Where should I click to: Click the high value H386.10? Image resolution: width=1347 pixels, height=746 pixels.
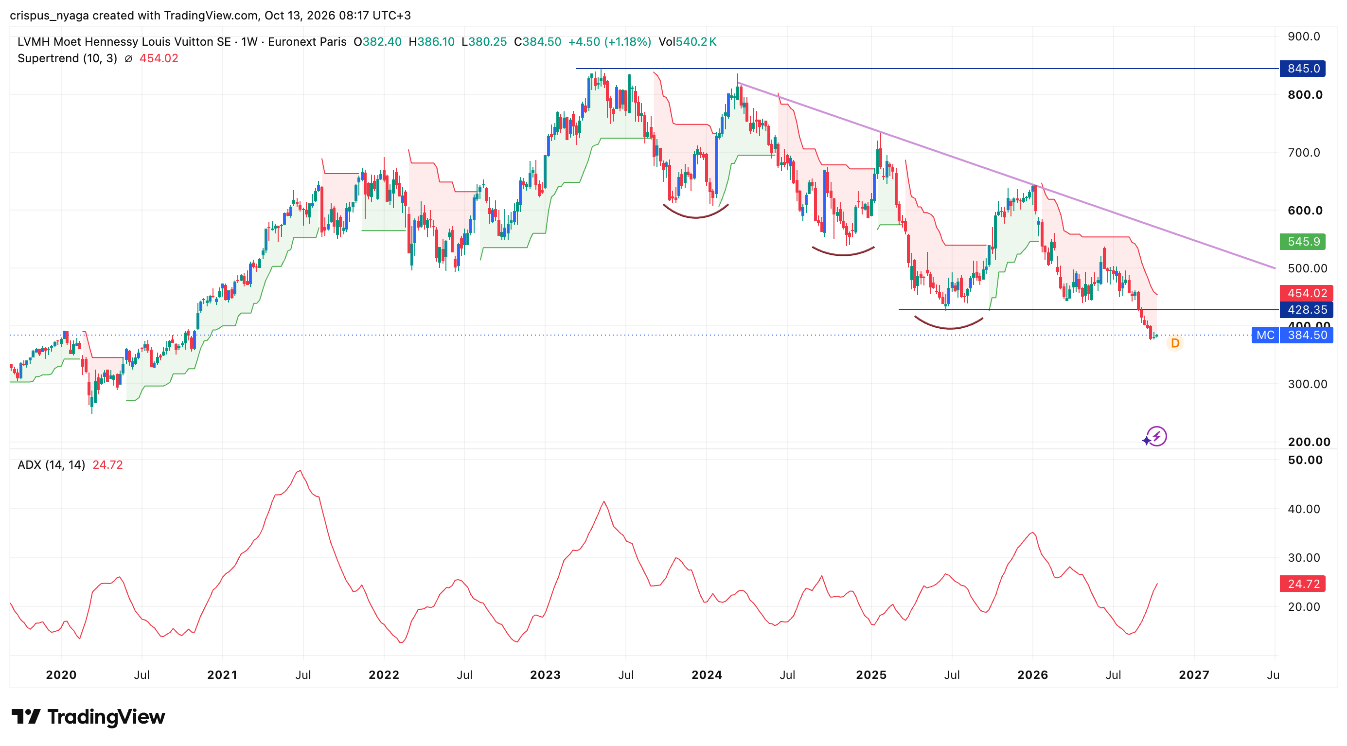[431, 42]
